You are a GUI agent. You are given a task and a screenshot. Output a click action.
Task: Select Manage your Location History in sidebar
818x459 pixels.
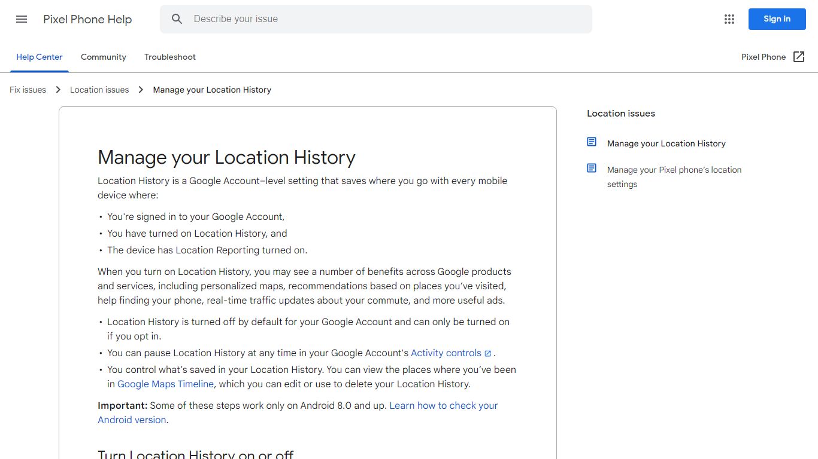click(666, 143)
